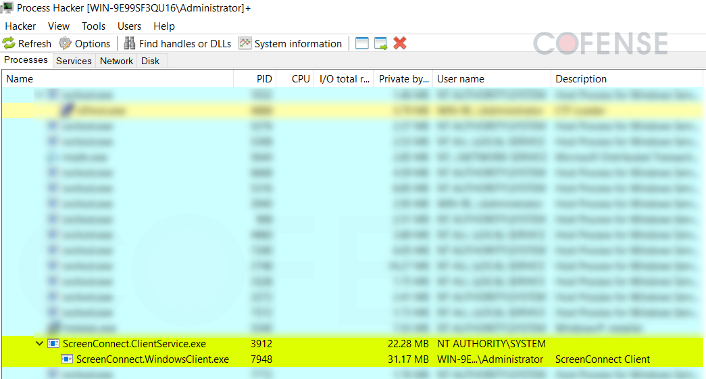The image size is (706, 379).
Task: Sort by the PID column header
Action: 255,79
